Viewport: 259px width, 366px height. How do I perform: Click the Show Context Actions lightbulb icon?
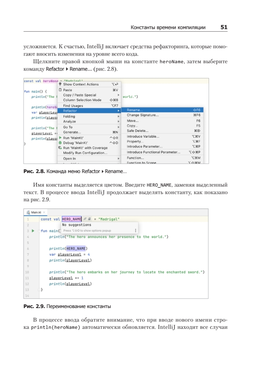(60, 84)
